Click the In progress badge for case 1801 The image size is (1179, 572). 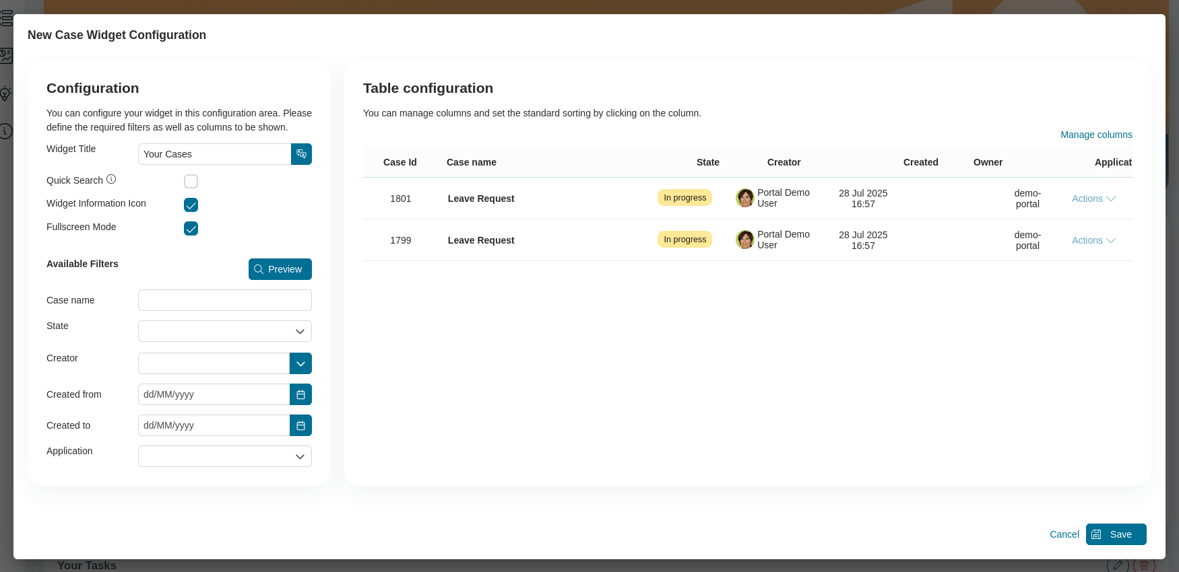(x=684, y=198)
